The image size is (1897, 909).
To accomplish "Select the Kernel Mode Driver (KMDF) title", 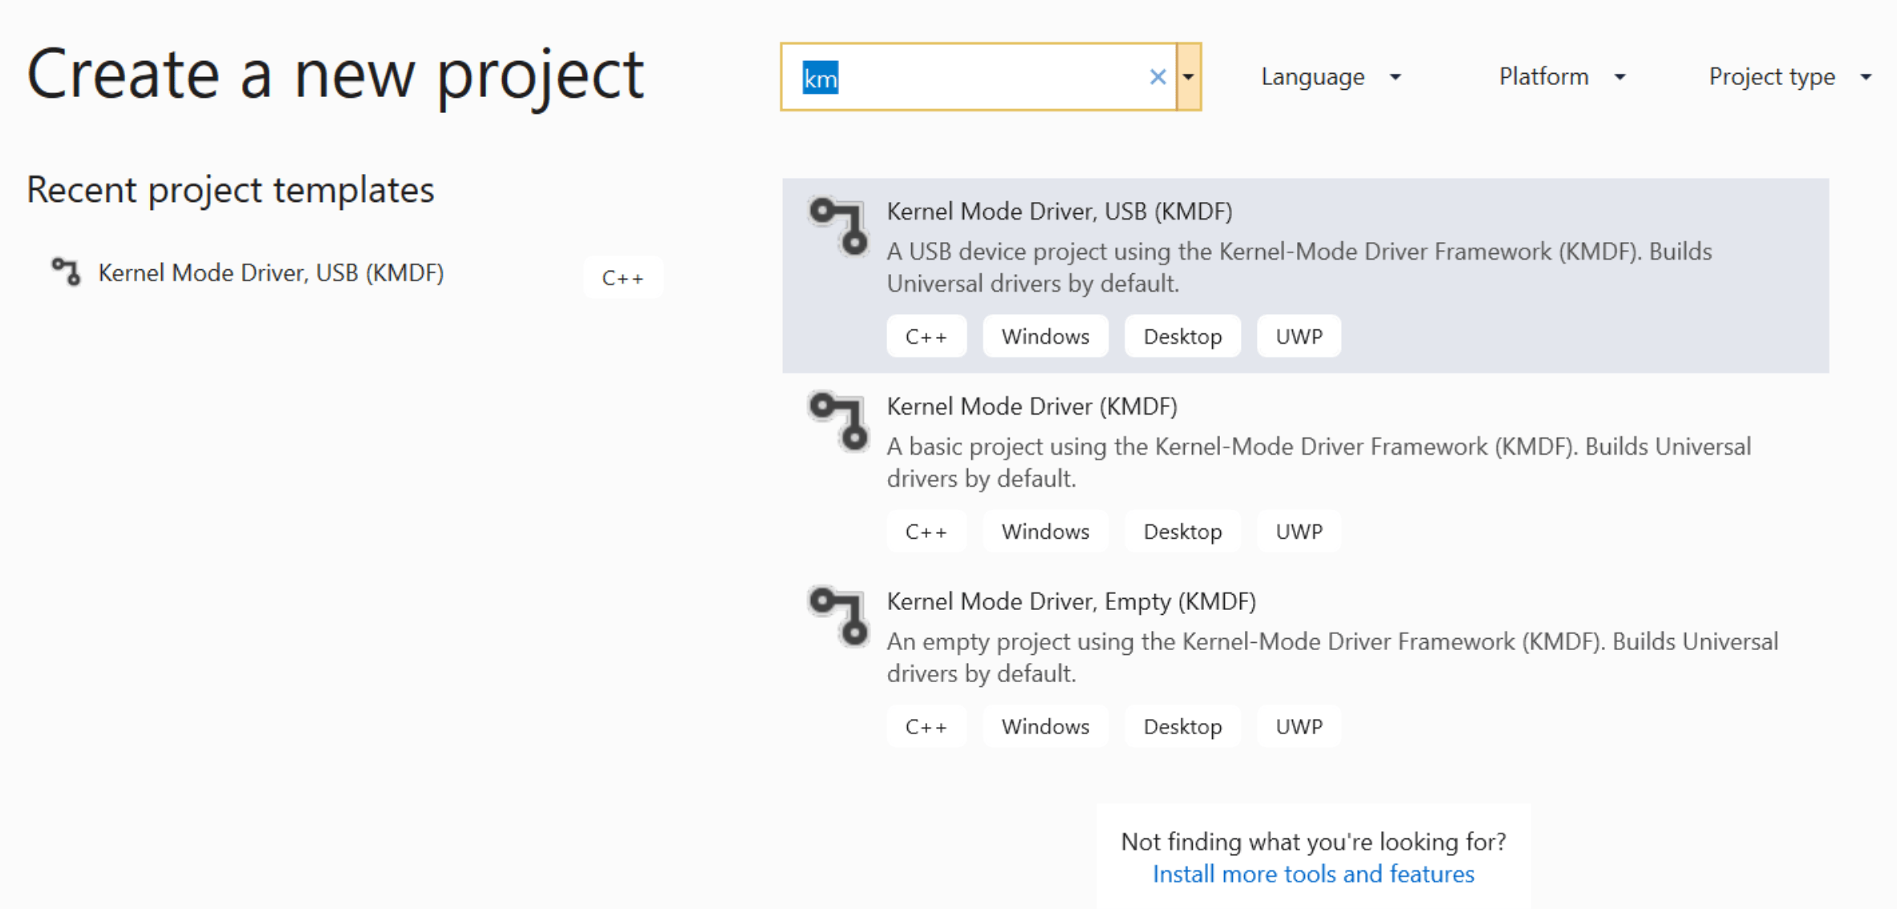I will (x=1032, y=406).
